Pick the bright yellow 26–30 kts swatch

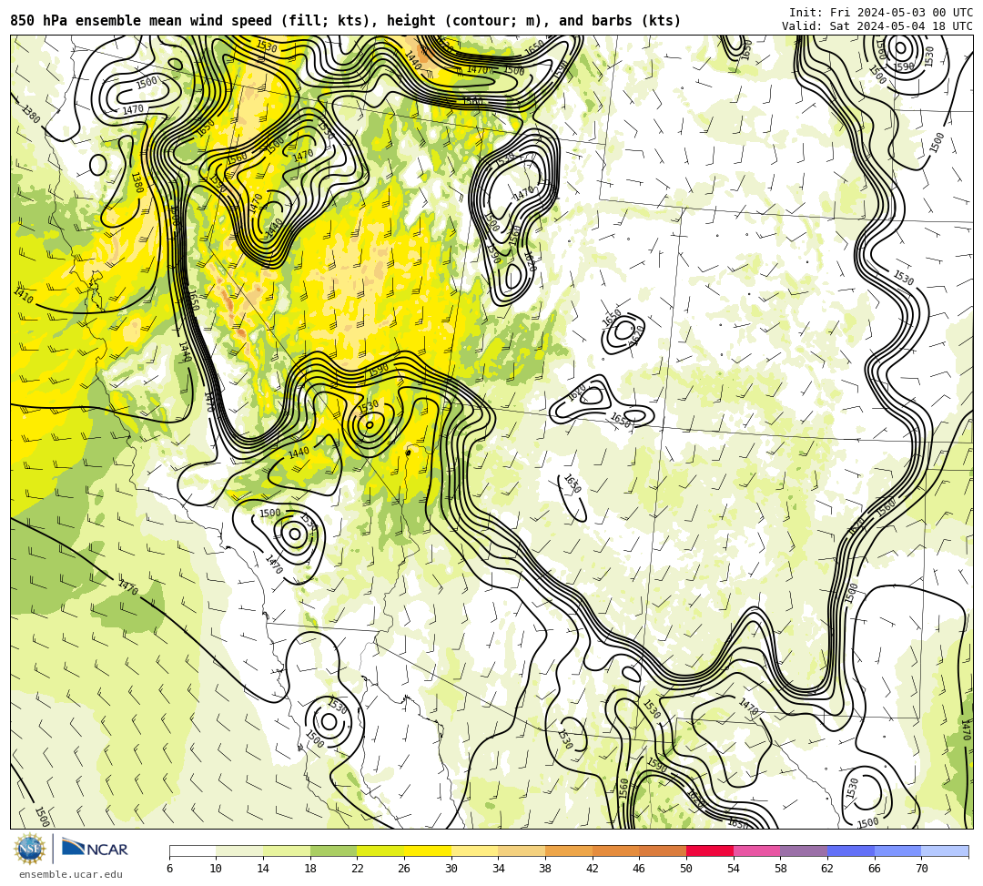click(x=428, y=850)
